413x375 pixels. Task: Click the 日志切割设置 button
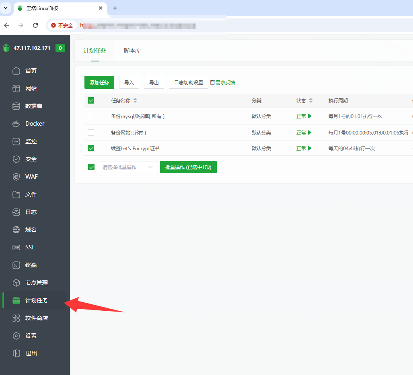[x=188, y=82]
